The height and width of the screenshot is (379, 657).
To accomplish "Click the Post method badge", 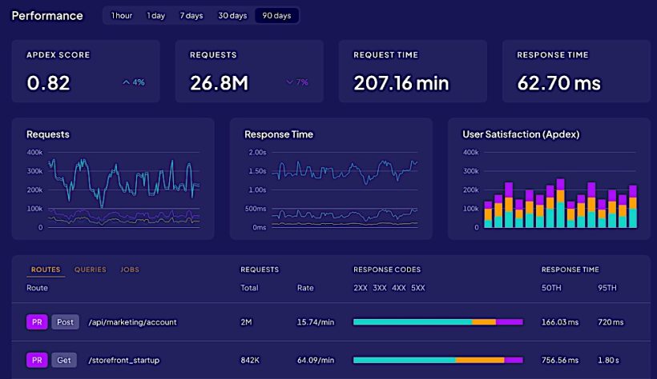I will point(66,322).
